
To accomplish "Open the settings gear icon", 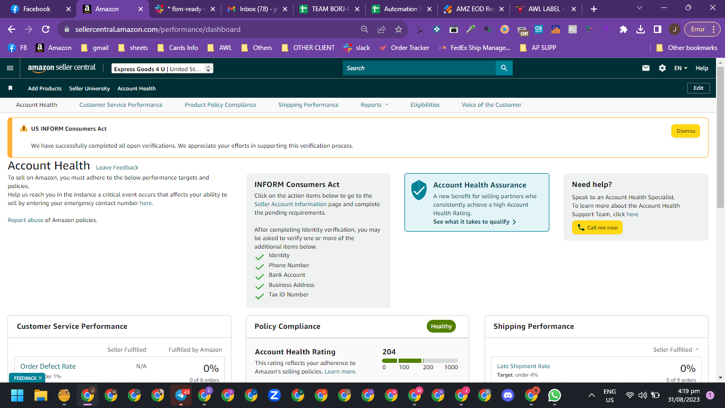I will pos(662,68).
